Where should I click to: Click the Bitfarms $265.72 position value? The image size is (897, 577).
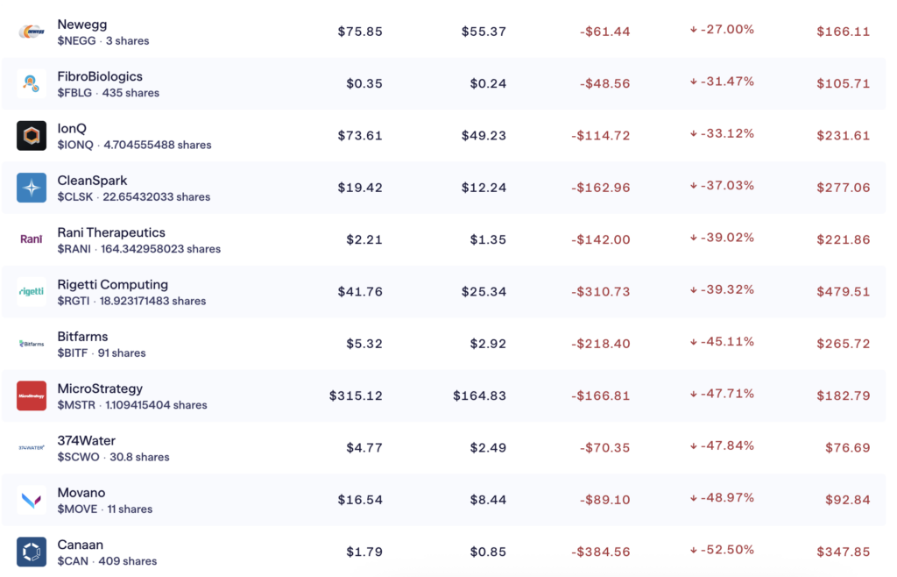(843, 344)
